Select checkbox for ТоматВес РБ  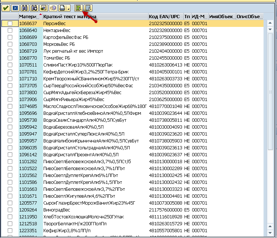(10, 58)
